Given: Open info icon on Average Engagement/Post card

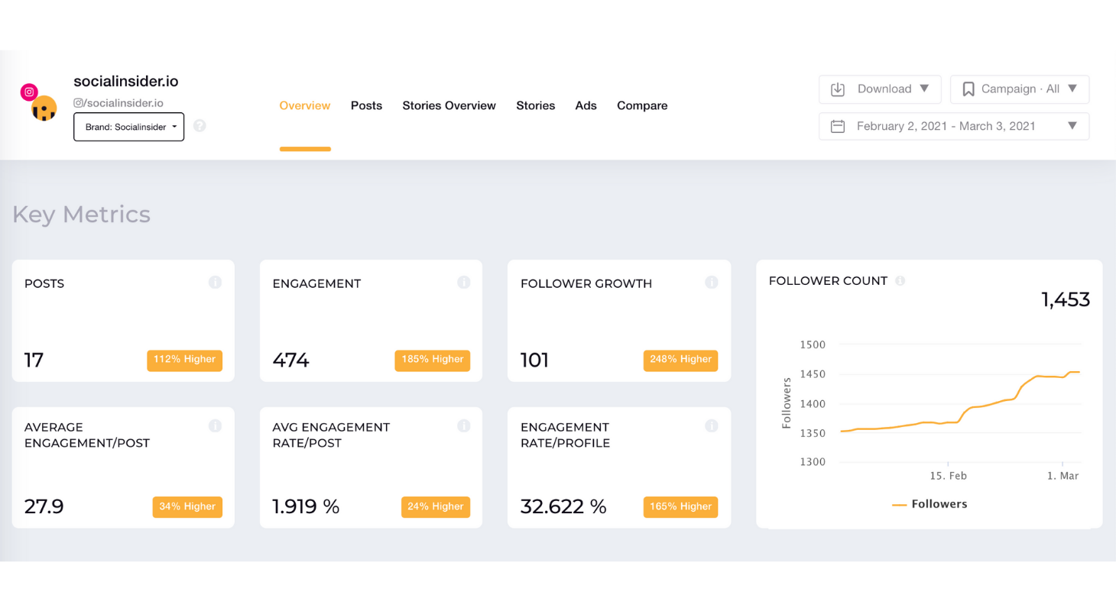Looking at the screenshot, I should [x=216, y=425].
